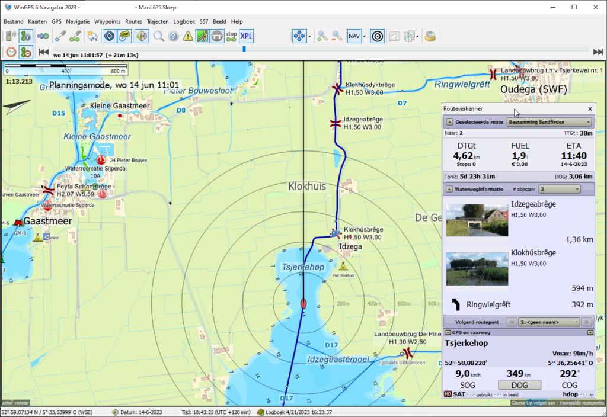Go to previous route point
The image size is (607, 417).
pos(512,322)
